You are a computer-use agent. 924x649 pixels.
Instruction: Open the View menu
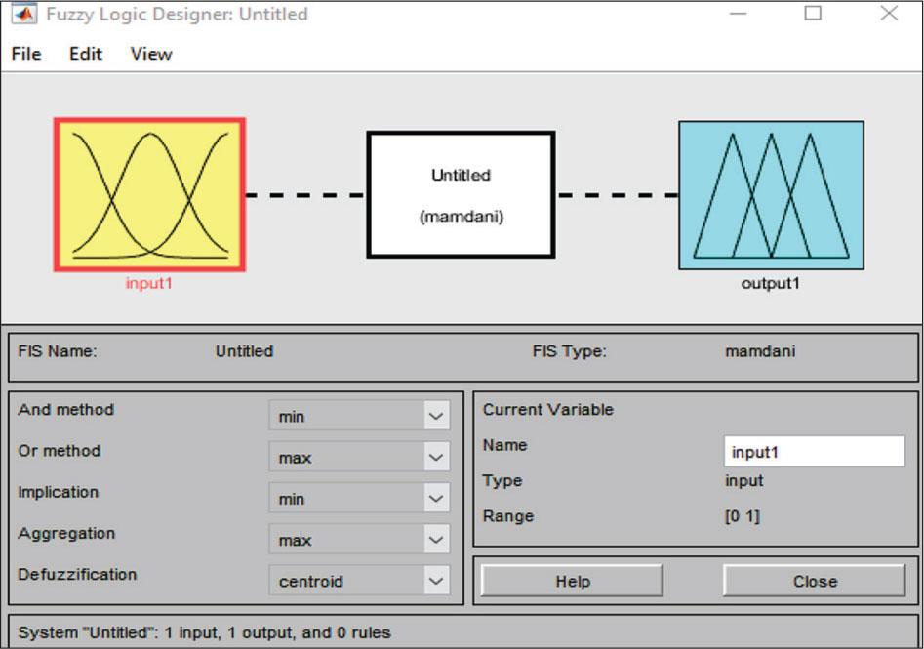pos(151,54)
